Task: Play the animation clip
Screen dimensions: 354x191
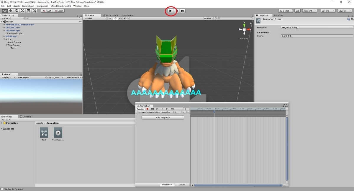Action: coord(162,109)
